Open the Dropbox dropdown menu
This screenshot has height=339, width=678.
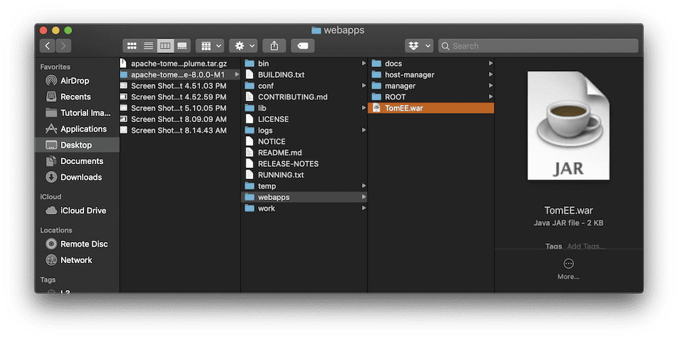tap(419, 46)
